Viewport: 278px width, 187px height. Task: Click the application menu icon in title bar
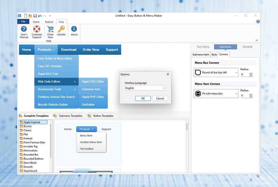tap(20, 16)
